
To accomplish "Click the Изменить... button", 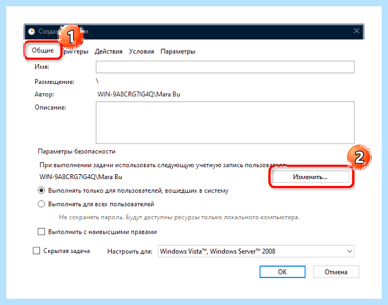I will [310, 177].
